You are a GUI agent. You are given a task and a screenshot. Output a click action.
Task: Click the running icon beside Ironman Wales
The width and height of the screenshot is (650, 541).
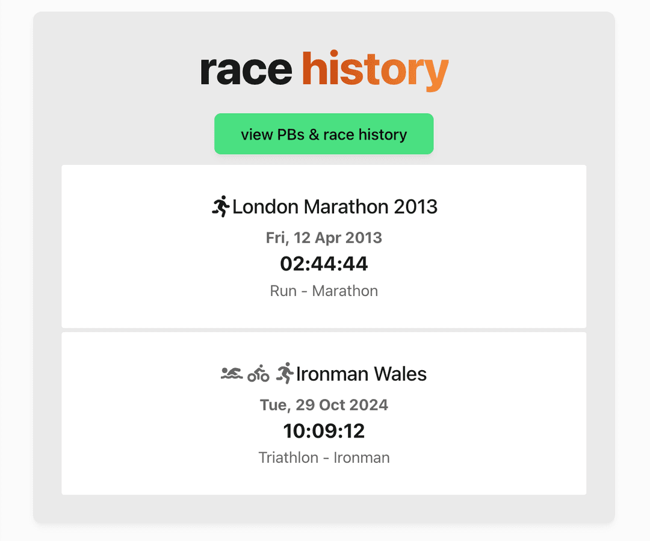click(x=285, y=373)
